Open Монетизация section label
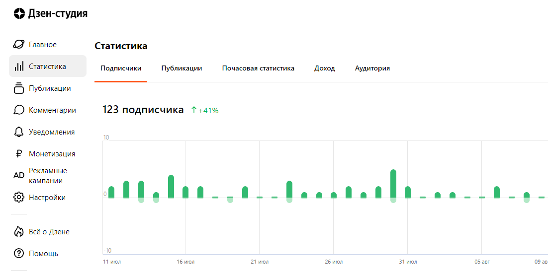548x276 pixels. pyautogui.click(x=52, y=154)
